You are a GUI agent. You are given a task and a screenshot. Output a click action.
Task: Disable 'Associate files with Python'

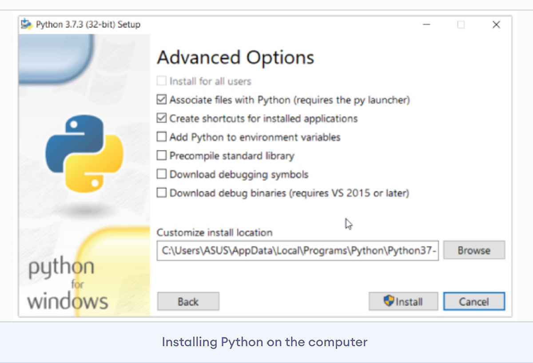tap(162, 99)
